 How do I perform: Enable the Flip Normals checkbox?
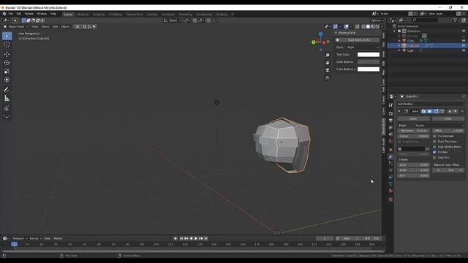[x=434, y=137]
